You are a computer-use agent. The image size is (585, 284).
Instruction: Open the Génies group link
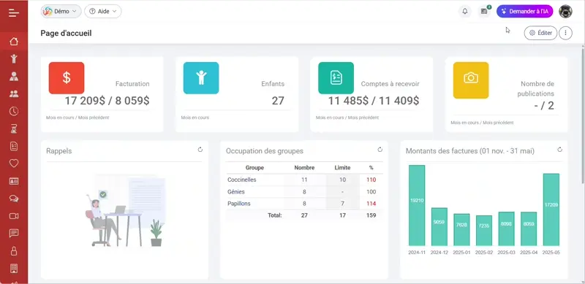(236, 191)
